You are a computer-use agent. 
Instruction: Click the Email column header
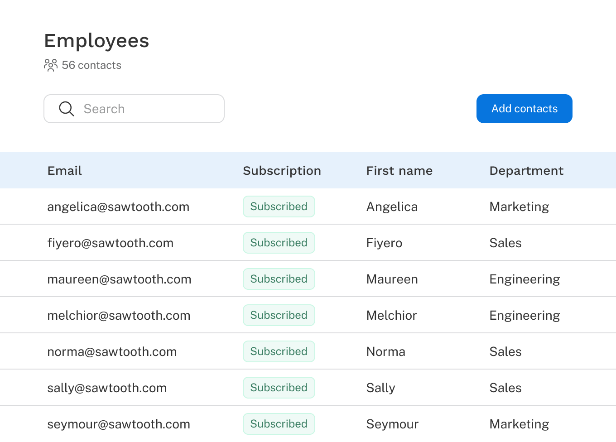(65, 171)
